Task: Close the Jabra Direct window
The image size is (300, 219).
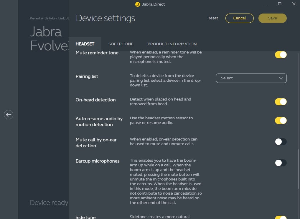Action: tap(294, 4)
